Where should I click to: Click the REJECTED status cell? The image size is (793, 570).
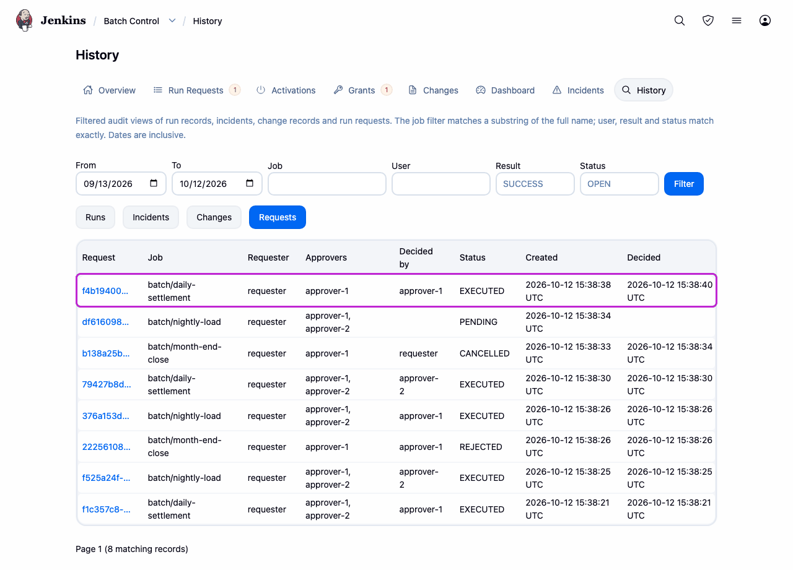[x=481, y=447]
